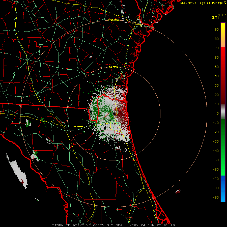Click the 0 knot scale label
The height and width of the screenshot is (227, 227).
[218, 113]
